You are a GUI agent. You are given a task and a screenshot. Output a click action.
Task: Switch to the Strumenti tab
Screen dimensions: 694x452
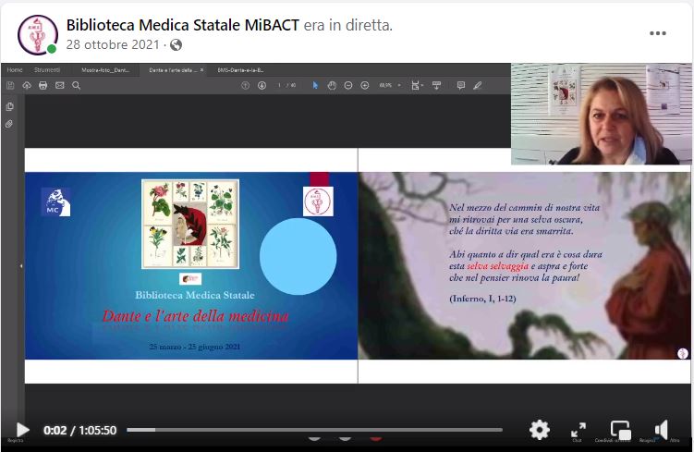click(x=47, y=69)
